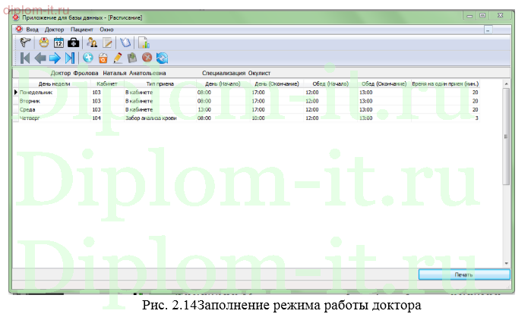Screen dimensions: 531x317
Task: Click the День (Начало) column header
Action: coord(223,84)
